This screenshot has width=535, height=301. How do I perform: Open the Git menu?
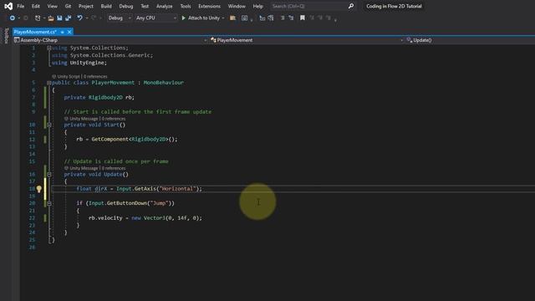tap(68, 6)
